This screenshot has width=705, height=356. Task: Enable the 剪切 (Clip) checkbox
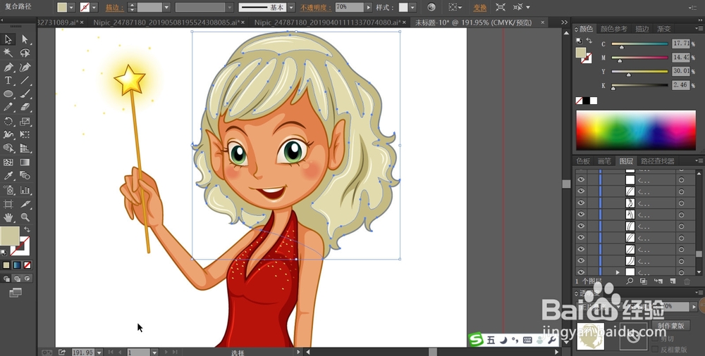(655, 338)
